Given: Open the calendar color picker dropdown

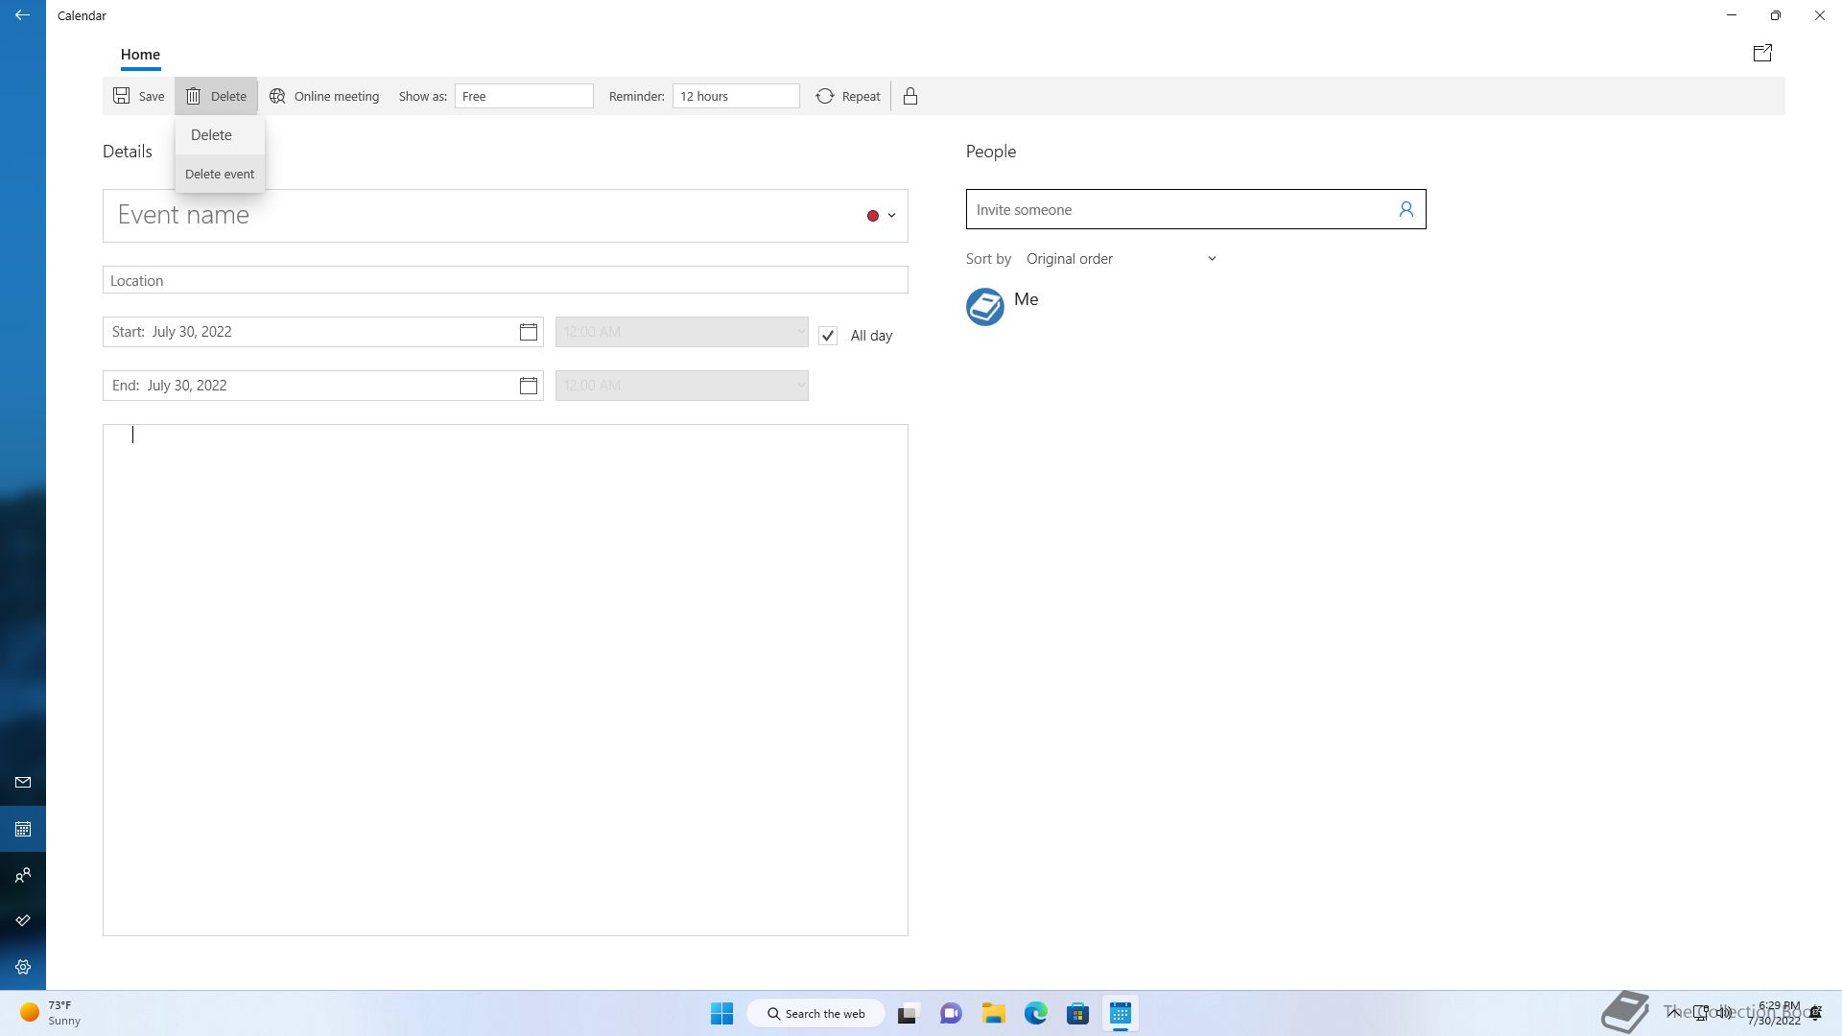Looking at the screenshot, I should point(881,216).
